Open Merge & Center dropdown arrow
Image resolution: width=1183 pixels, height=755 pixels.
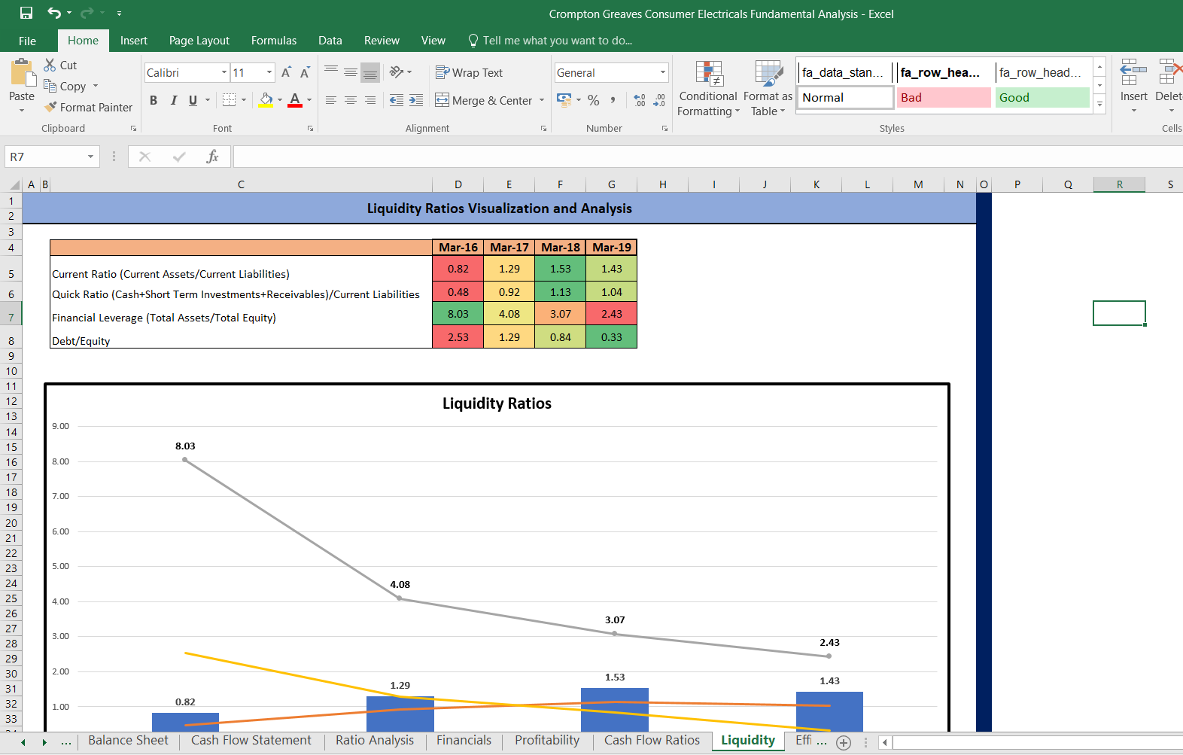tap(542, 100)
